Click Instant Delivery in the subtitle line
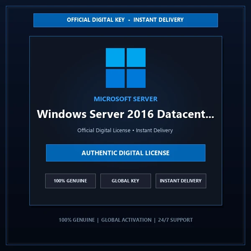Image resolution: width=251 pixels, height=251 pixels. [154, 130]
